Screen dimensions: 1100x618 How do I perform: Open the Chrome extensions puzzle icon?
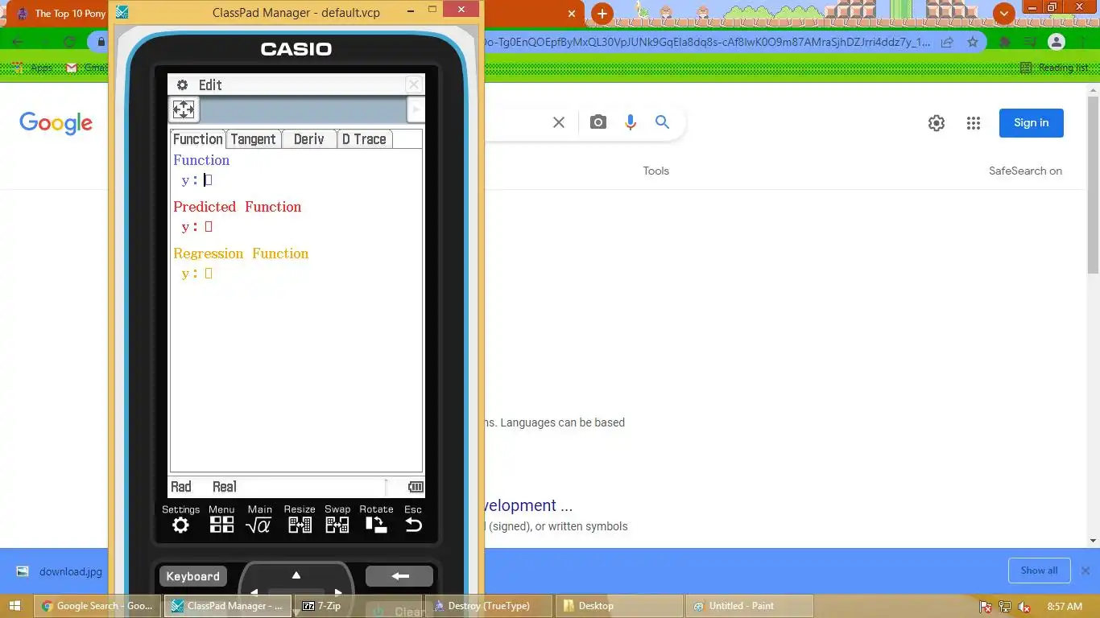1006,42
